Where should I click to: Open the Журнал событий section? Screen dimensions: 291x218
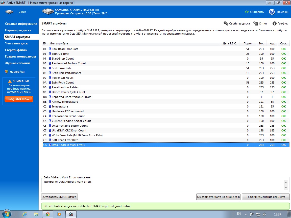[17, 63]
